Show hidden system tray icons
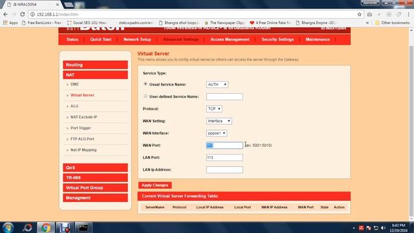 point(354,228)
